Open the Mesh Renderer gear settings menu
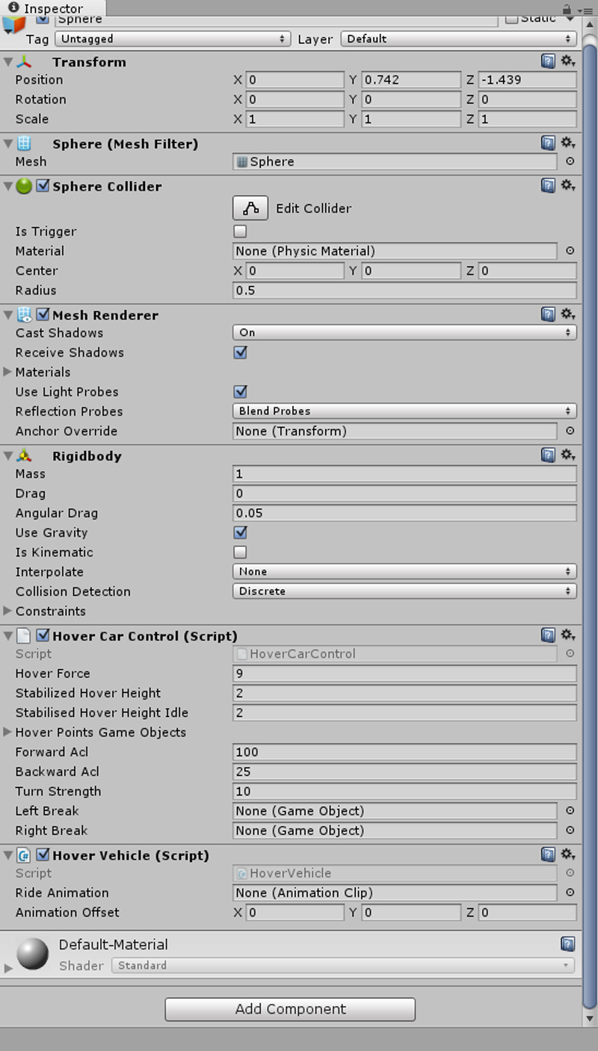The image size is (598, 1051). [x=568, y=314]
